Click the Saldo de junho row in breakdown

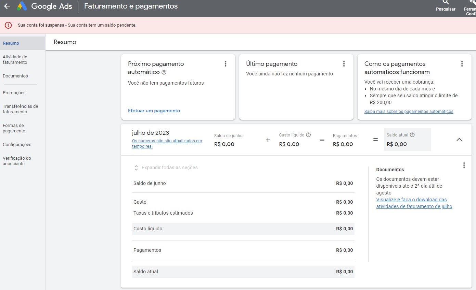pos(243,184)
